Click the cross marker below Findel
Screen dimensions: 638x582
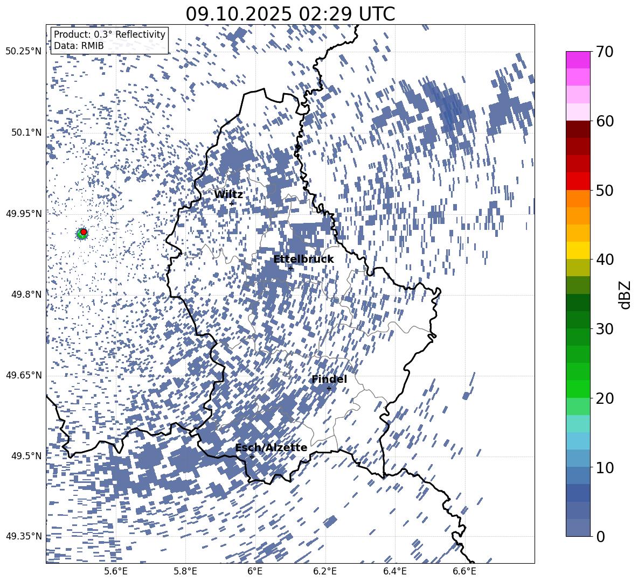(x=329, y=389)
